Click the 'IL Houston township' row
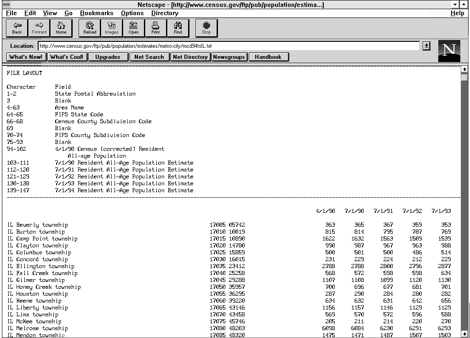 point(229,294)
